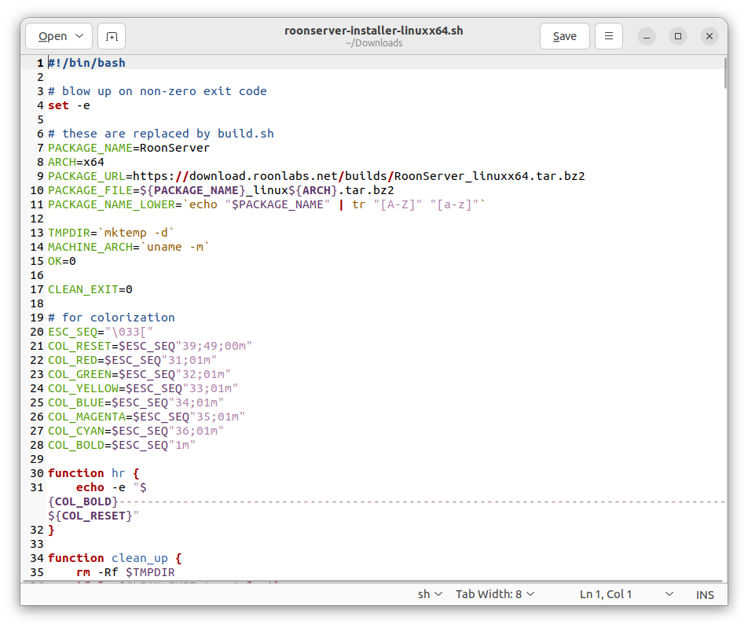Click the TMPDIR=`mktemp -d` line
748x628 pixels.
[x=111, y=233]
